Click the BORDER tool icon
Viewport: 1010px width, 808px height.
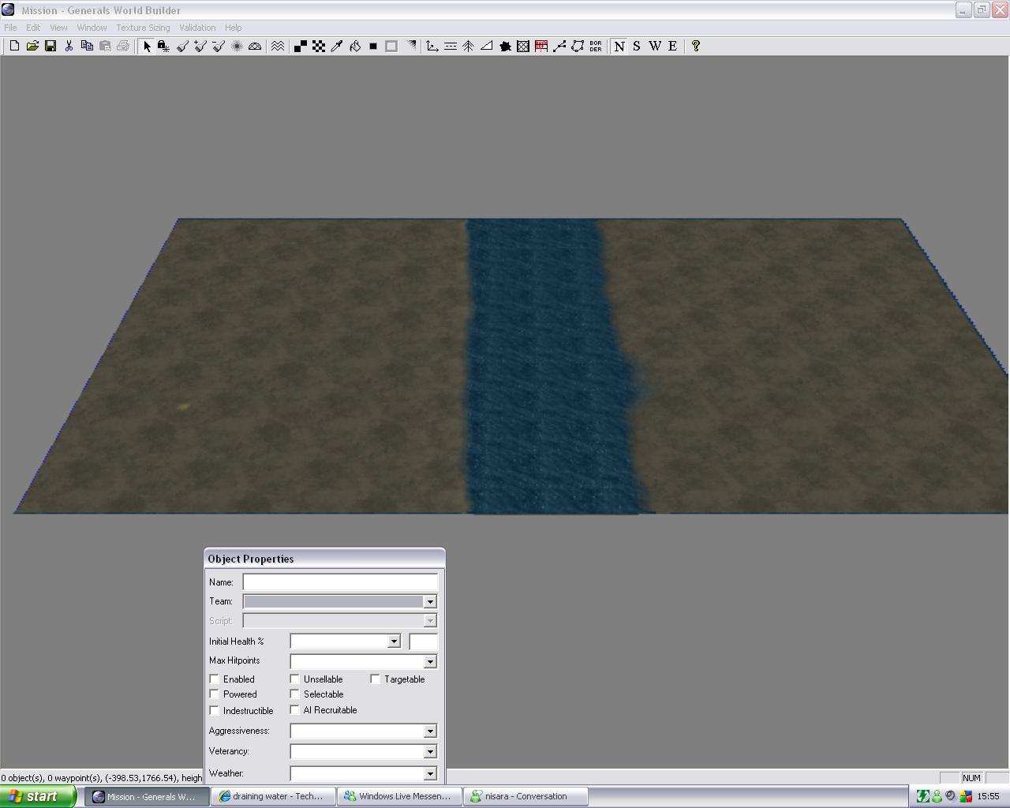(596, 47)
